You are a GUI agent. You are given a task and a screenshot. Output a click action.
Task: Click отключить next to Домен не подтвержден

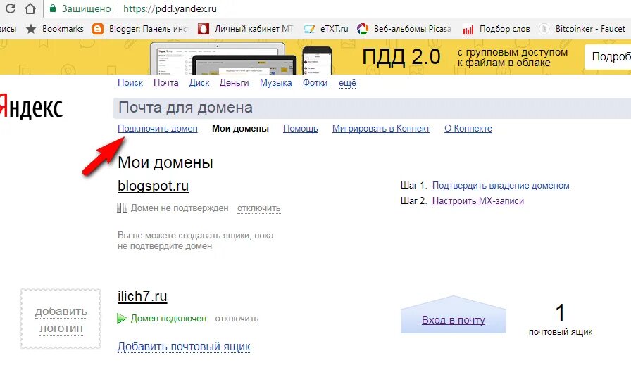tap(258, 208)
